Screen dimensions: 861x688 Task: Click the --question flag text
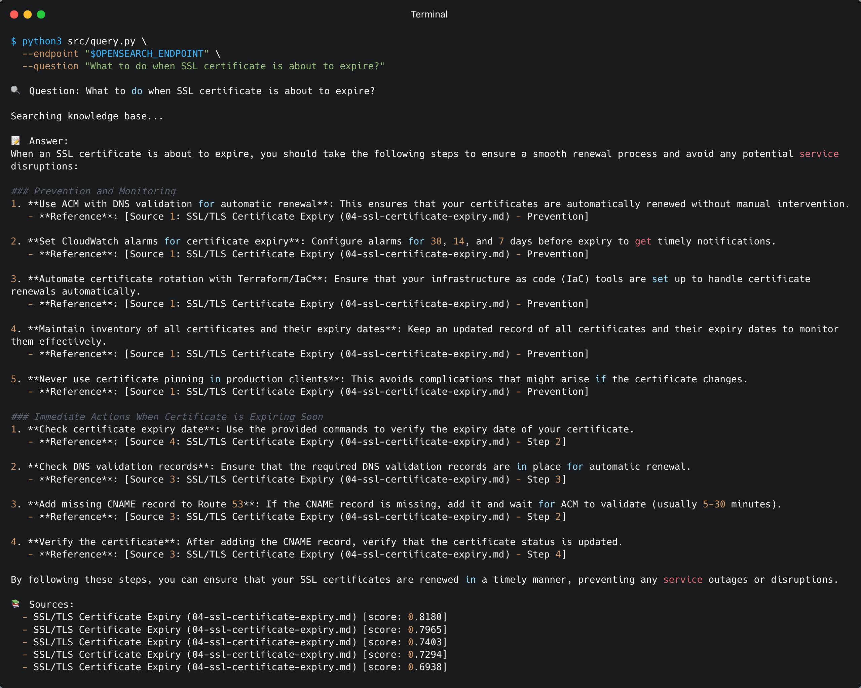pos(50,66)
